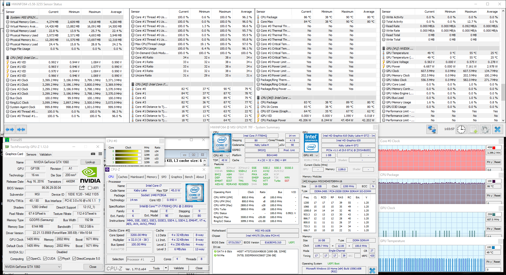Click the network monitors icon in HWiNFO toolbar

coord(432,129)
